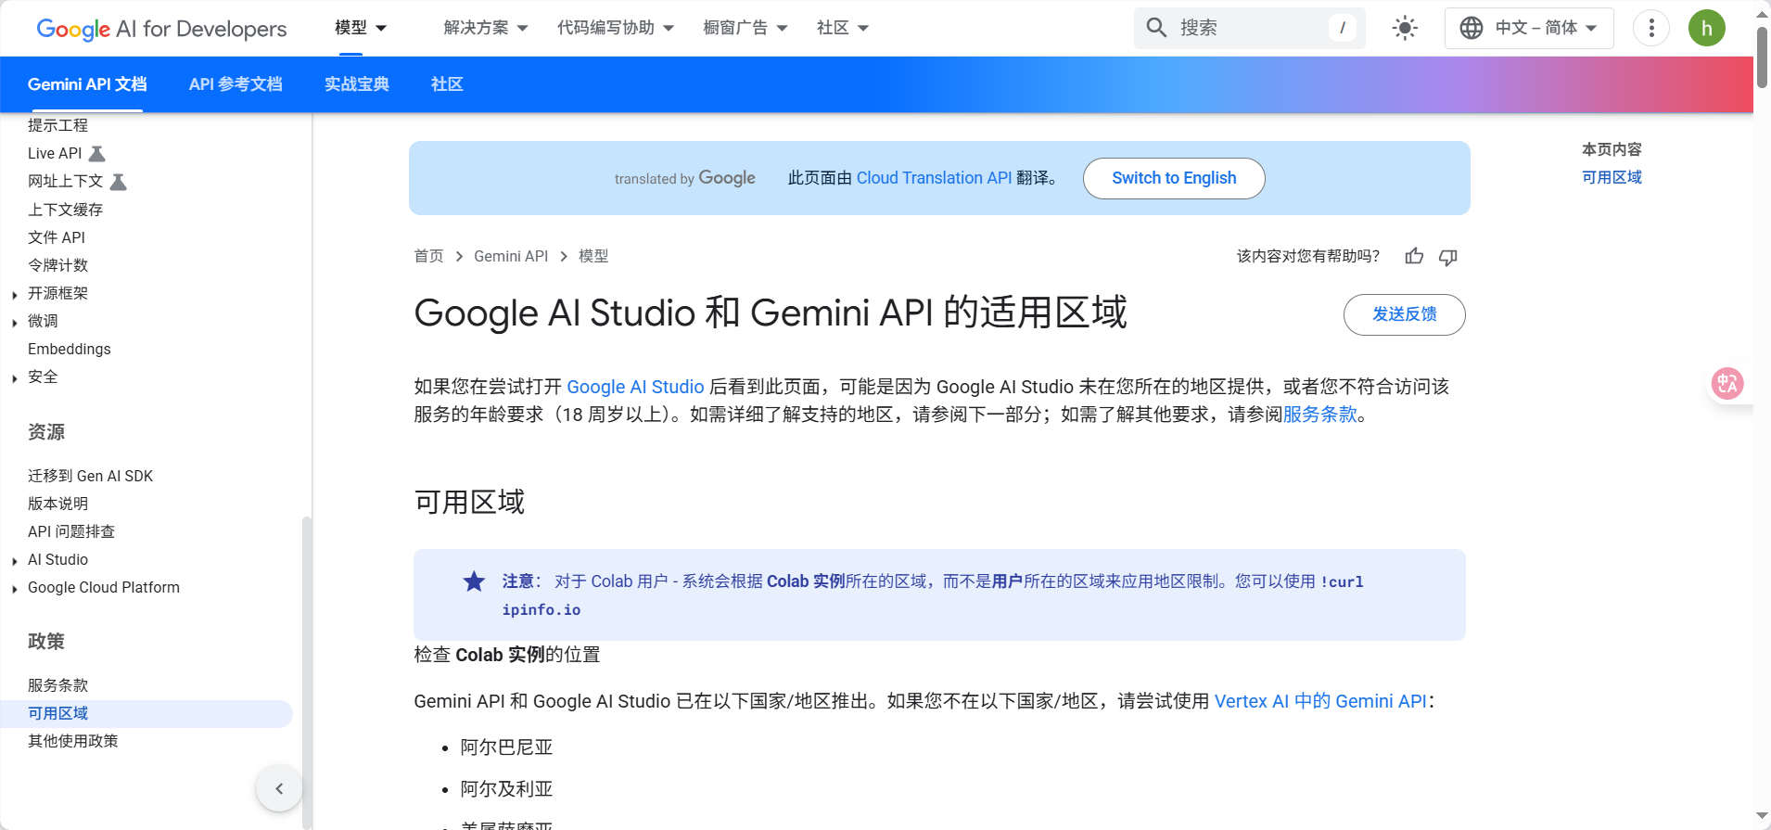Viewport: 1771px width, 830px height.
Task: Switch to the 实战宝典 tab
Action: (x=357, y=84)
